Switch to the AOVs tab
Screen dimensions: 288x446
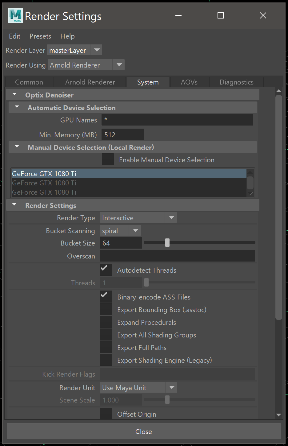tap(189, 82)
